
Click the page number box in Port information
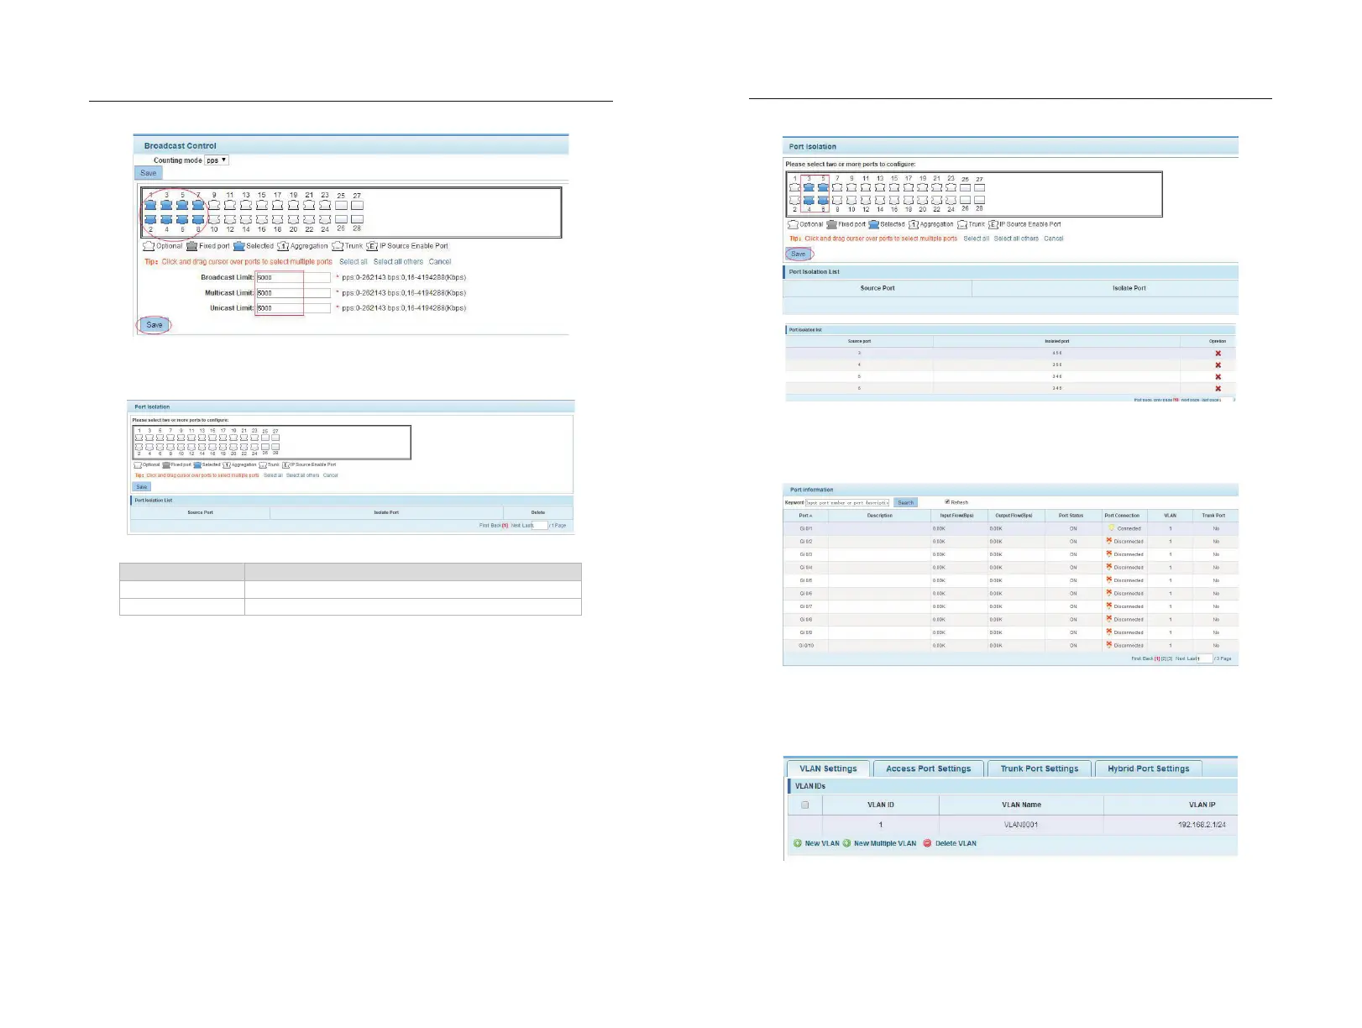pyautogui.click(x=1205, y=659)
